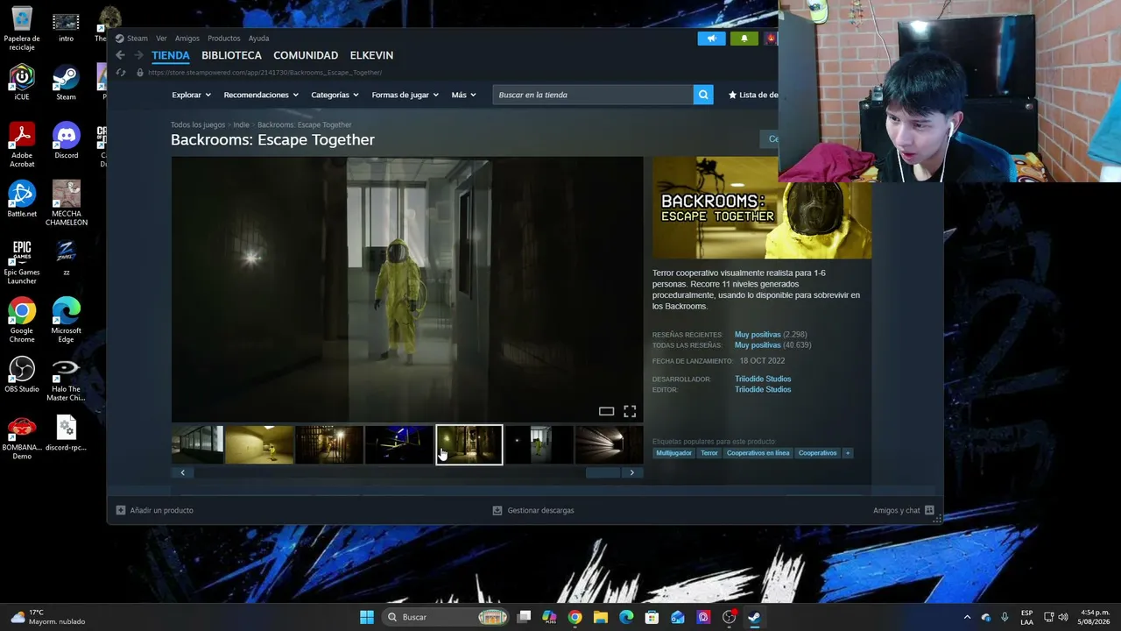This screenshot has height=631, width=1121.
Task: Click Steam's forward navigation arrow
Action: click(x=138, y=55)
